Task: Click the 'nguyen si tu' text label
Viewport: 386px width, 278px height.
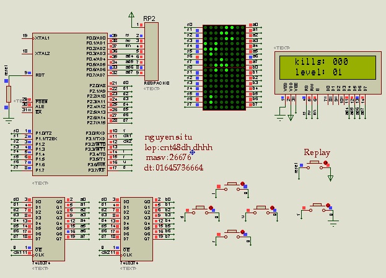Action: tap(169, 137)
